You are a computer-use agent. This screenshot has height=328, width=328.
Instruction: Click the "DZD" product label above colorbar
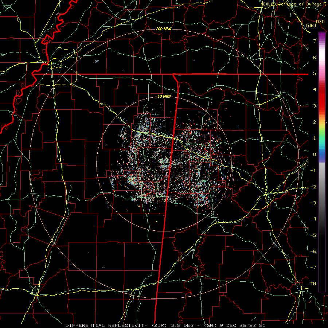click(320, 22)
